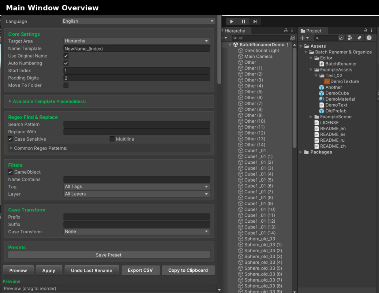Collapse the Assets folder arrow
Viewport: 379px width, 293px height.
coord(301,46)
